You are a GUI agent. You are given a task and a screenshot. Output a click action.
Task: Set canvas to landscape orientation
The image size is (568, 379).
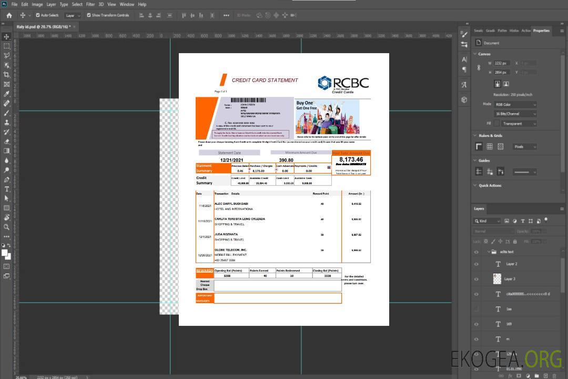pos(506,84)
